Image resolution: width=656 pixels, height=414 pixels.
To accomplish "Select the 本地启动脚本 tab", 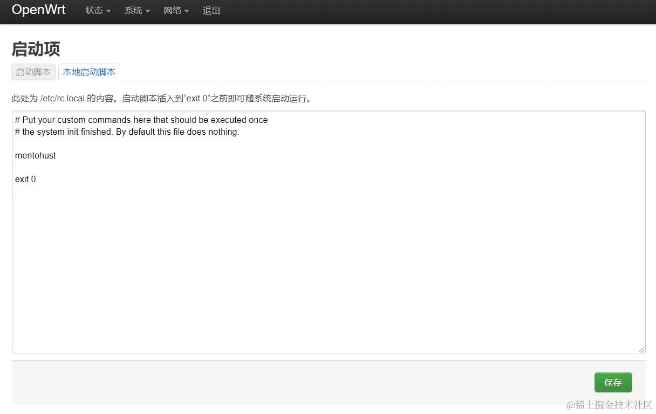I will pos(89,71).
